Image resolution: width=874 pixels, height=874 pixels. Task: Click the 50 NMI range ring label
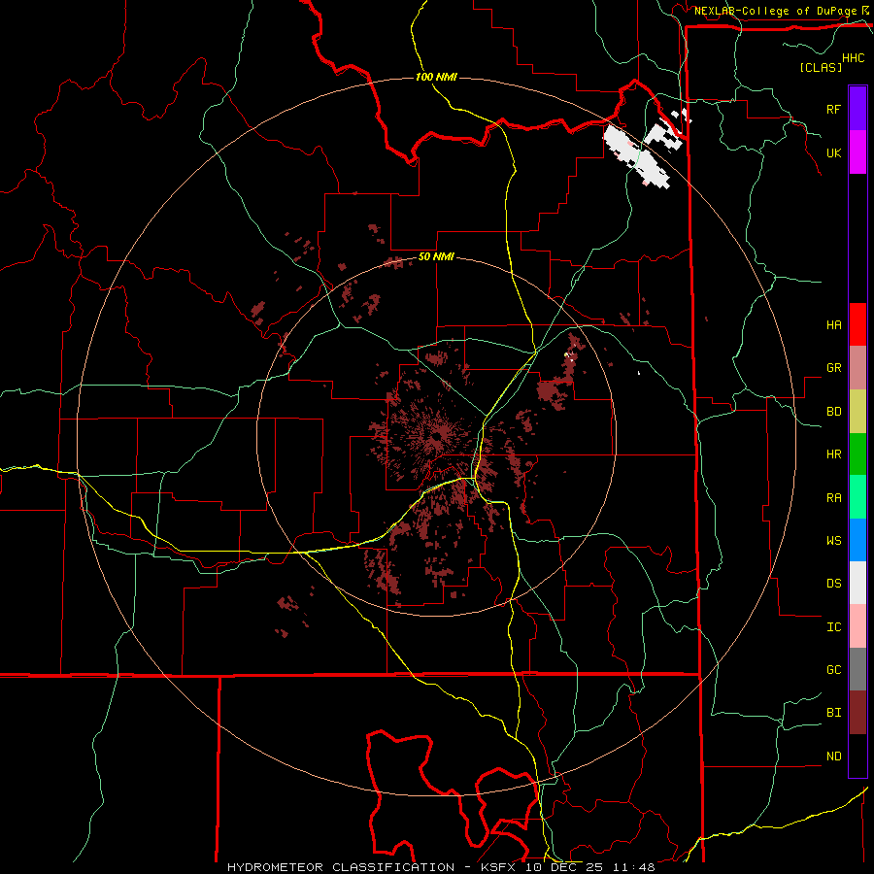click(x=436, y=256)
